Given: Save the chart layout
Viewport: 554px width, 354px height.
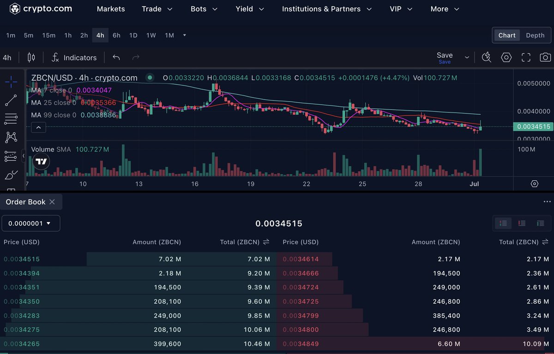Looking at the screenshot, I should 445,57.
